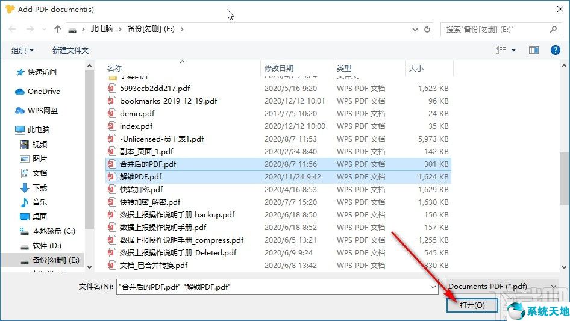This screenshot has width=570, height=321.
Task: Open the 下载 folder in sidebar
Action: click(34, 187)
